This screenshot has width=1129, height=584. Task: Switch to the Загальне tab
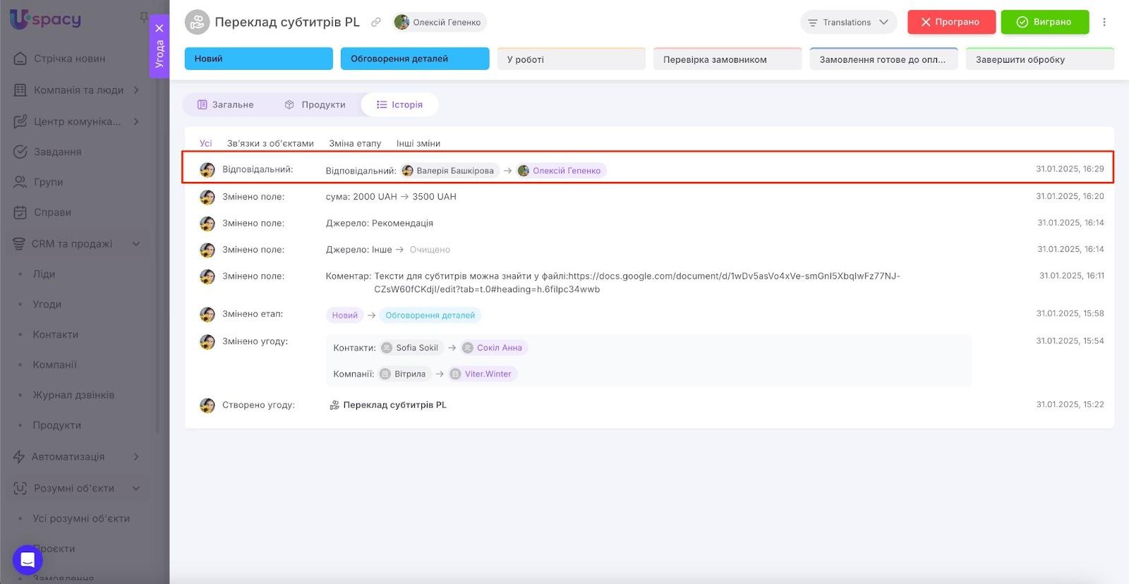coord(225,104)
